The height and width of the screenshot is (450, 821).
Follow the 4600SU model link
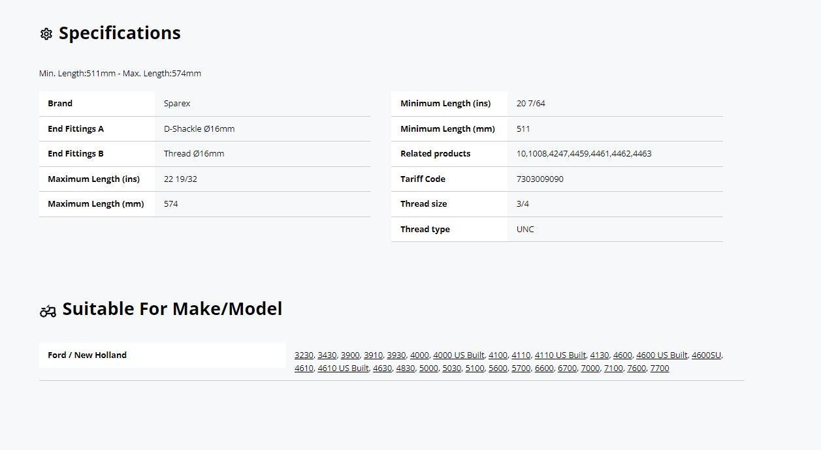(x=706, y=355)
